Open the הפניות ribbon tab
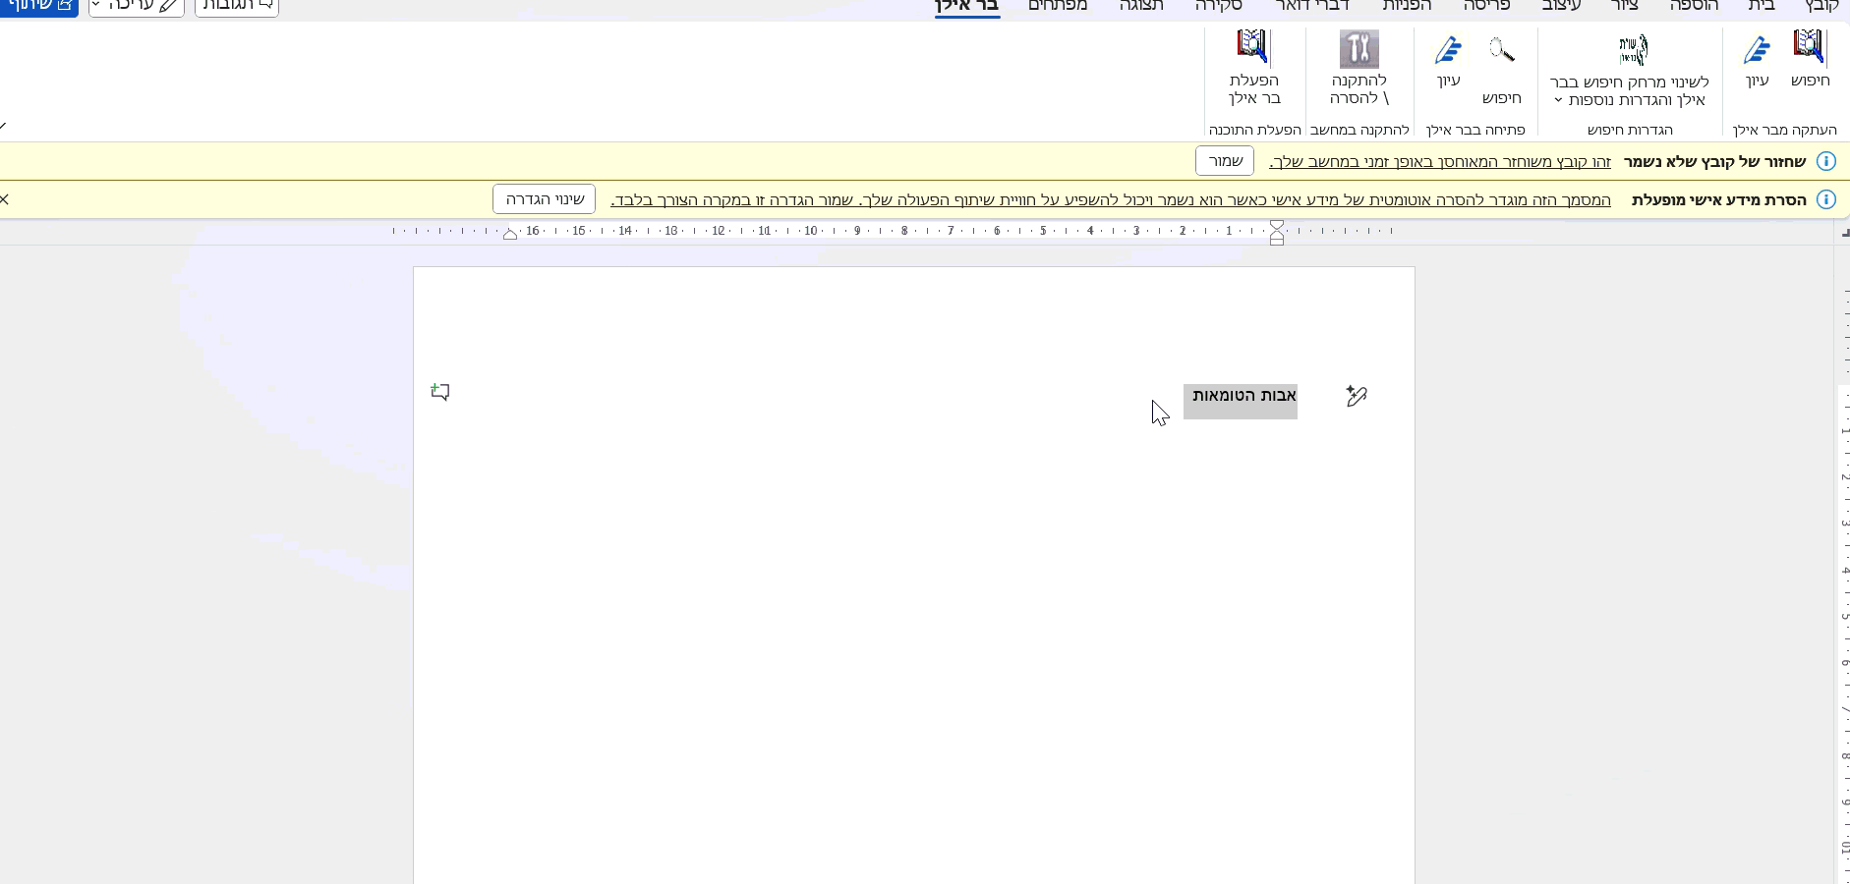The image size is (1850, 884). [1408, 6]
